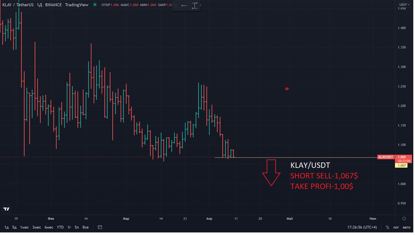The height and width of the screenshot is (235, 415).
Task: Click the TradingView logo icon
Action: [6, 209]
